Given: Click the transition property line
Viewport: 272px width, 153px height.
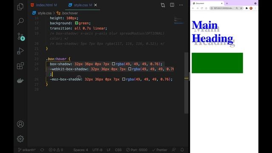Looking at the screenshot, I should click(78, 28).
